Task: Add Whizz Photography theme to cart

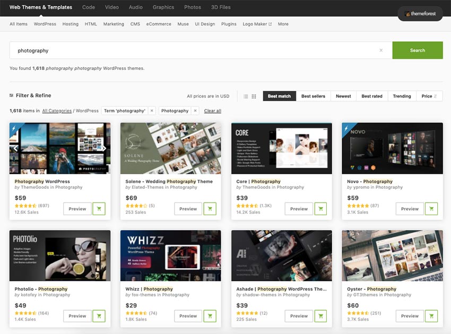Action: coord(210,316)
